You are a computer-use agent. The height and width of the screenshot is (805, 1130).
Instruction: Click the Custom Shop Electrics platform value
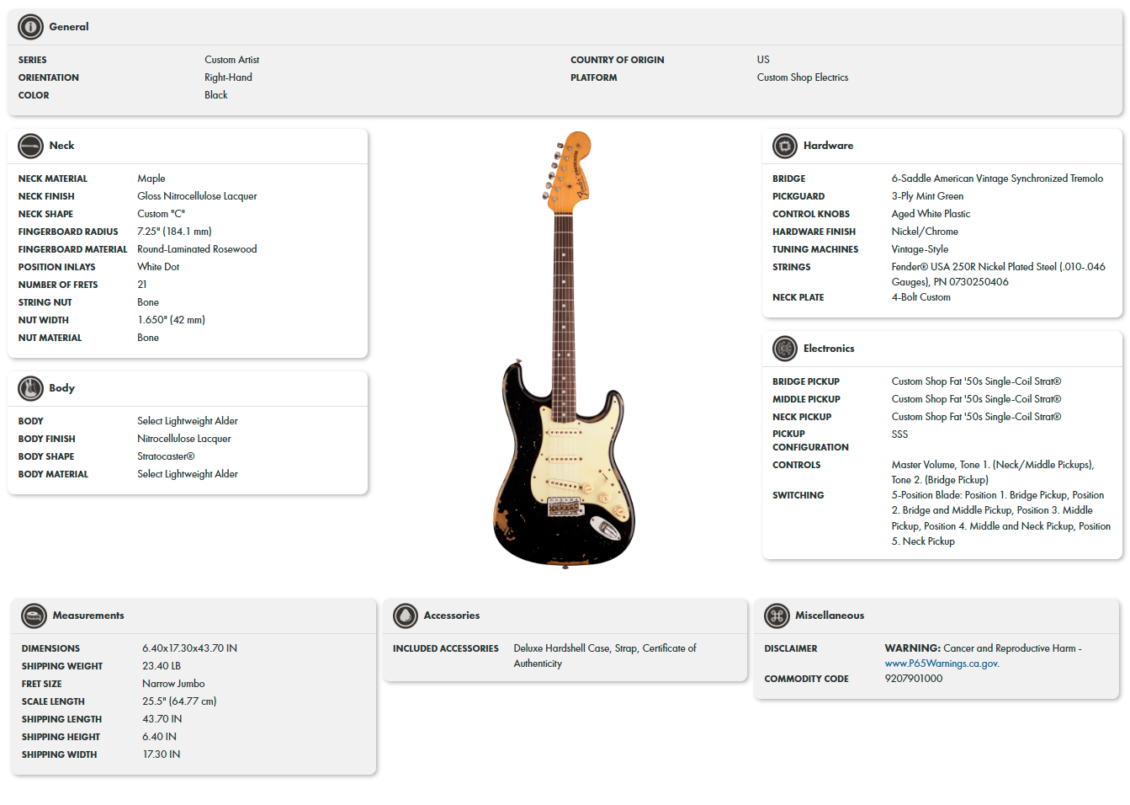(801, 77)
